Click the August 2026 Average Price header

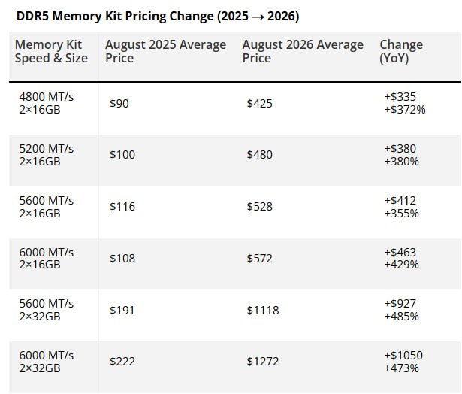pos(303,51)
